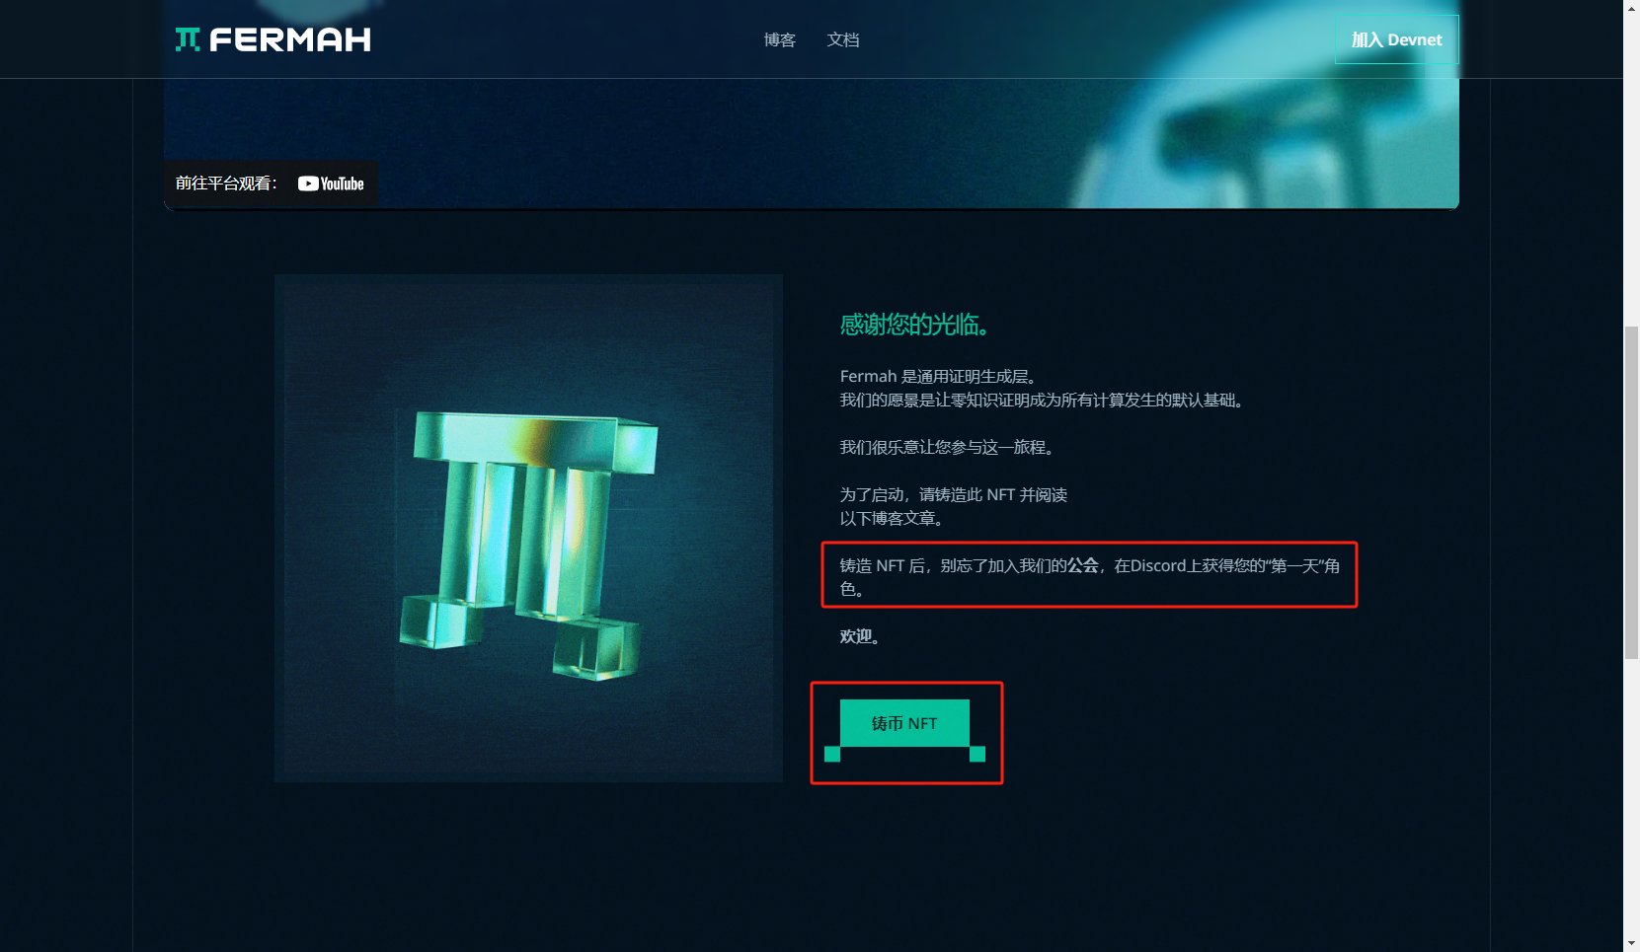
Task: Click the word Discord in the paragraph
Action: click(x=1158, y=565)
